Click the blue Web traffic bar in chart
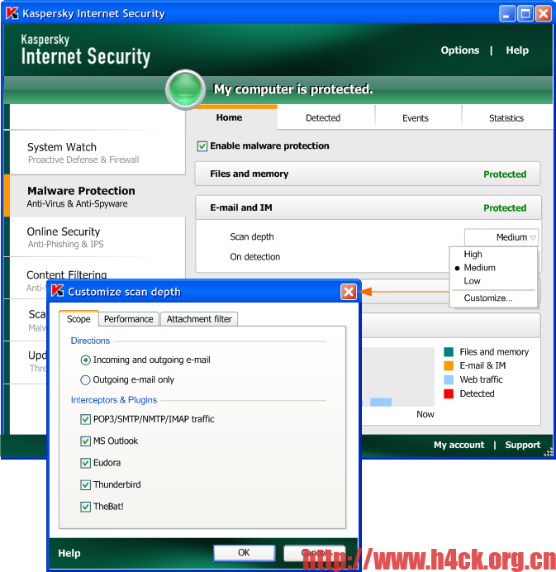Viewport: 556px width, 572px height. [381, 402]
